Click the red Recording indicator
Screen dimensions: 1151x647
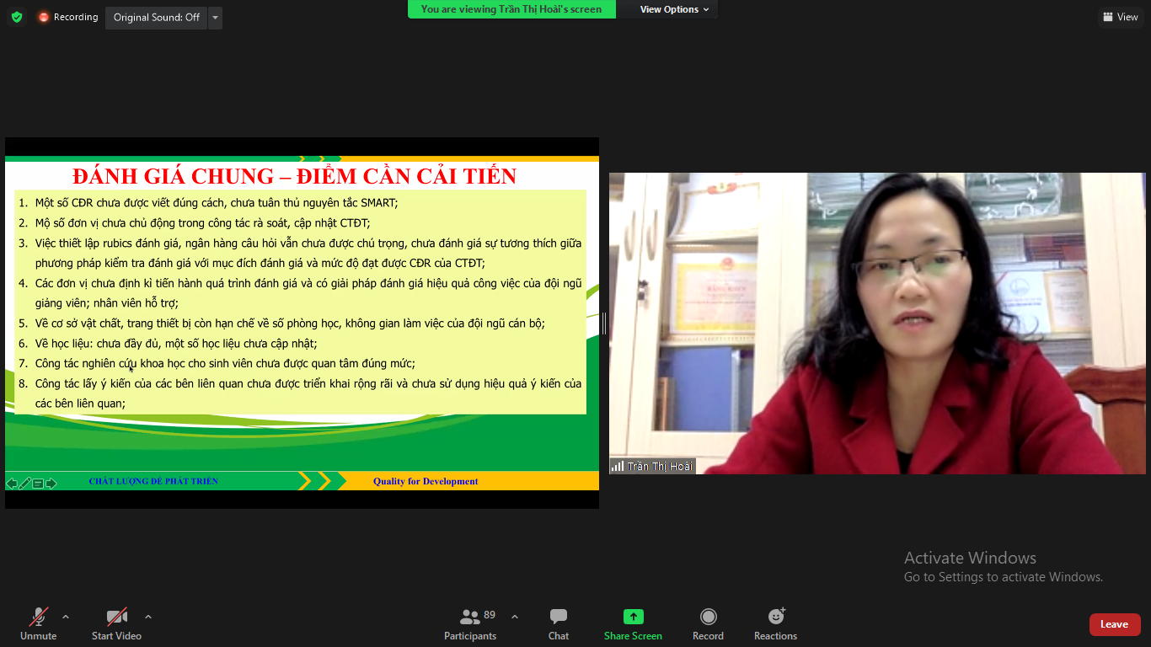click(x=67, y=17)
